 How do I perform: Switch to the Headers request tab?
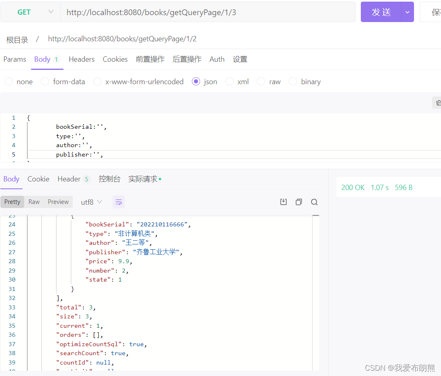coord(81,59)
